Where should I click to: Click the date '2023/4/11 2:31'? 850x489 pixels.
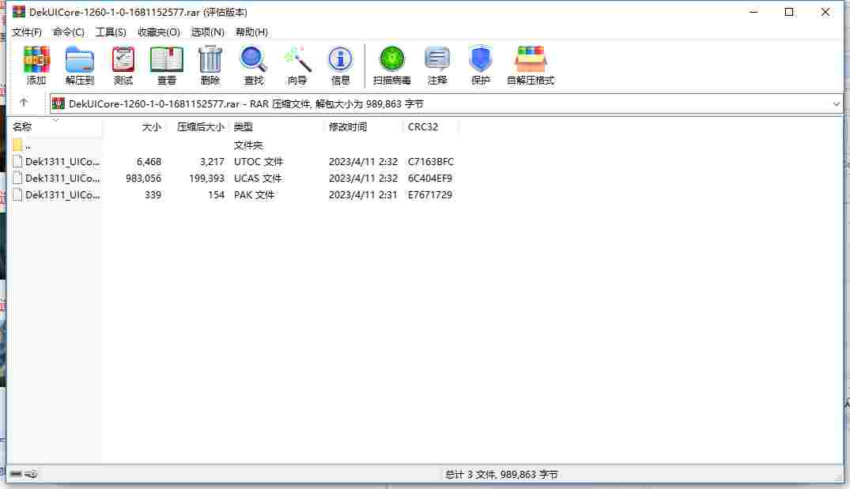[363, 194]
